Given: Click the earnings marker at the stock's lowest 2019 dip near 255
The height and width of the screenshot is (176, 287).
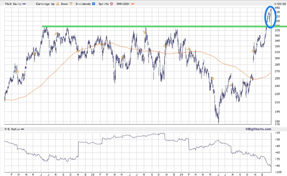Looking at the screenshot, I should coord(212,78).
